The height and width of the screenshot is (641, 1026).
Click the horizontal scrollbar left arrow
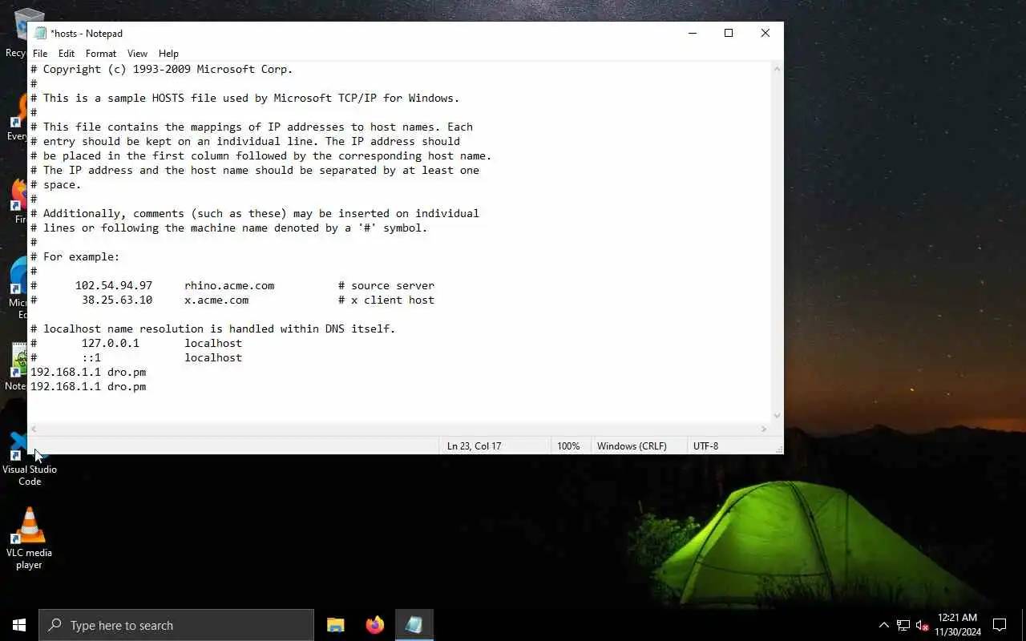click(x=34, y=429)
